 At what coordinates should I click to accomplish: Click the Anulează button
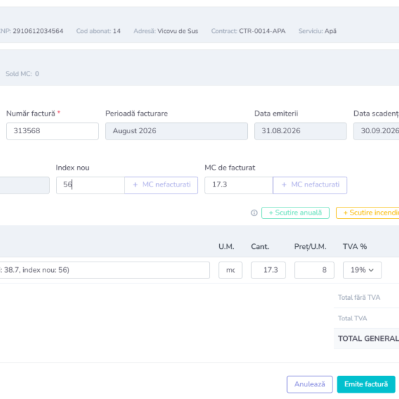coord(309,384)
